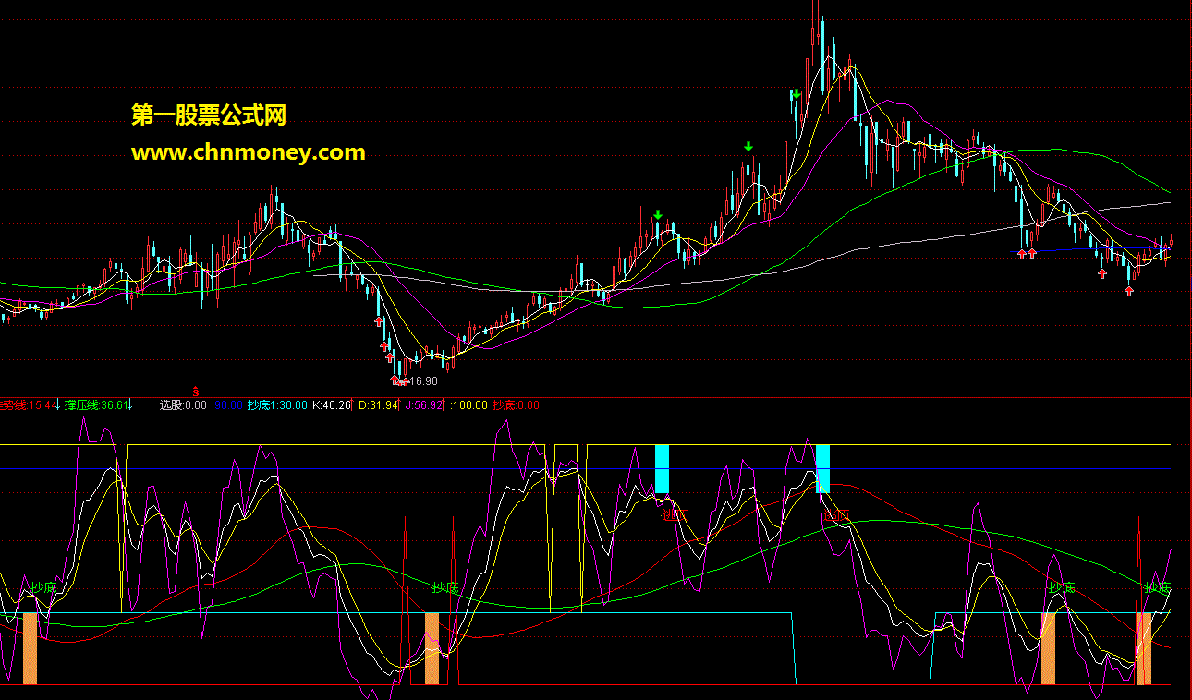The height and width of the screenshot is (700, 1192).
Task: Click the leftmost orange bottom-signal bar
Action: pos(30,648)
